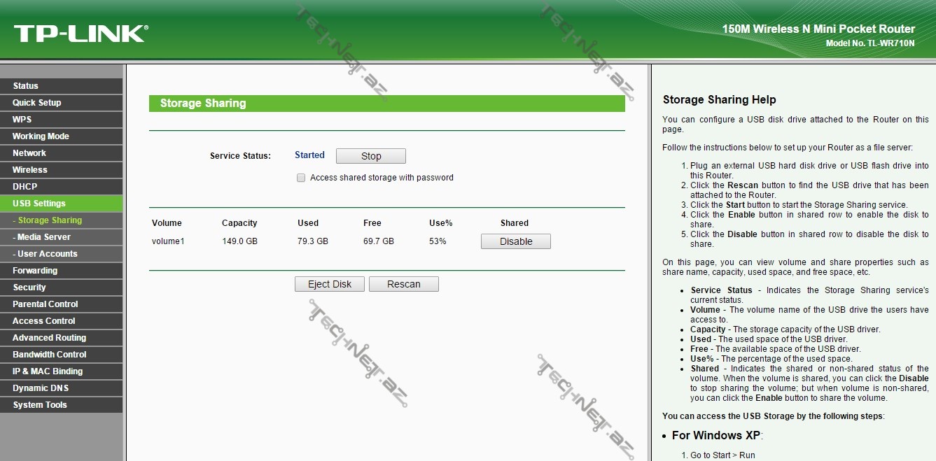This screenshot has width=936, height=461.
Task: Click the Eject Disk button
Action: pyautogui.click(x=330, y=284)
